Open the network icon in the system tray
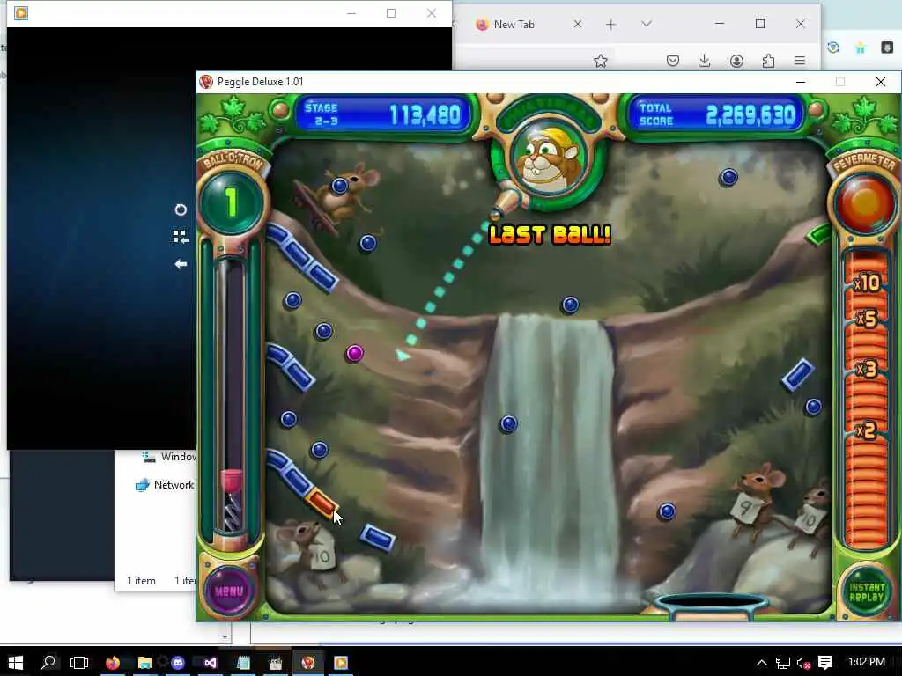The width and height of the screenshot is (902, 676). click(783, 663)
